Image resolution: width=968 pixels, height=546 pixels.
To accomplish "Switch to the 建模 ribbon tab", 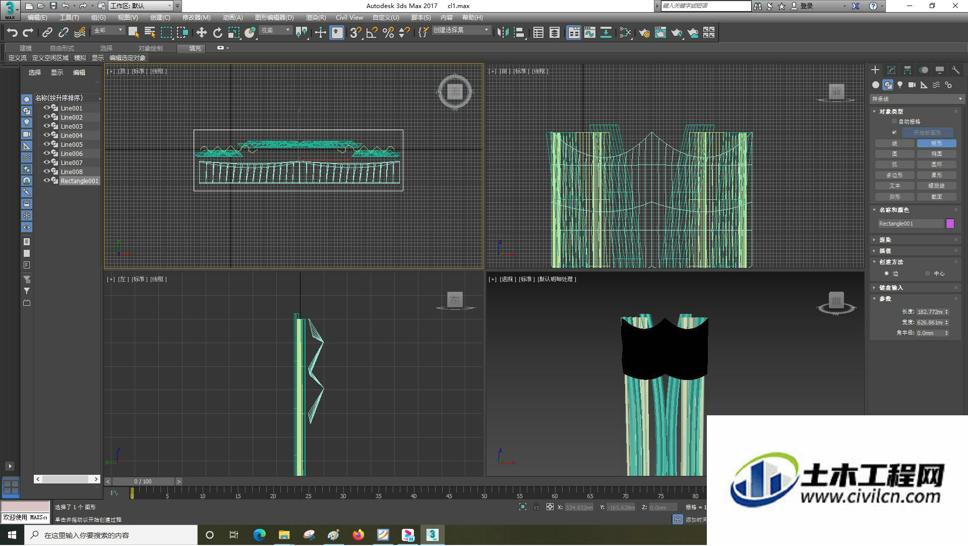I will [x=26, y=48].
